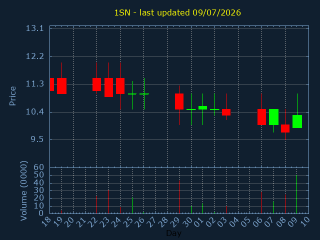The image size is (320, 240).
Task: Click the small green candle on day 01
Action: [x=202, y=108]
